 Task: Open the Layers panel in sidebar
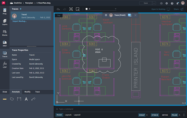5,22
